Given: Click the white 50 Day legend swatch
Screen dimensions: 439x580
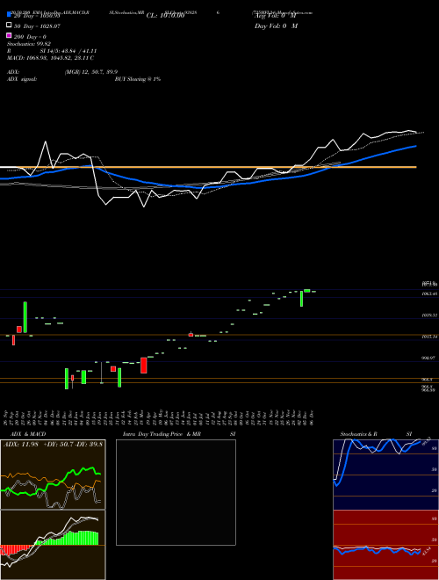Looking at the screenshot, I should click(x=9, y=25).
